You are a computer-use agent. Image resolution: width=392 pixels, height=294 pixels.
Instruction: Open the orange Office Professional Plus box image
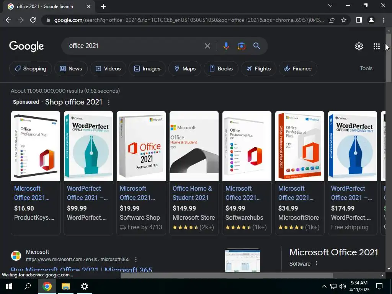(300, 146)
